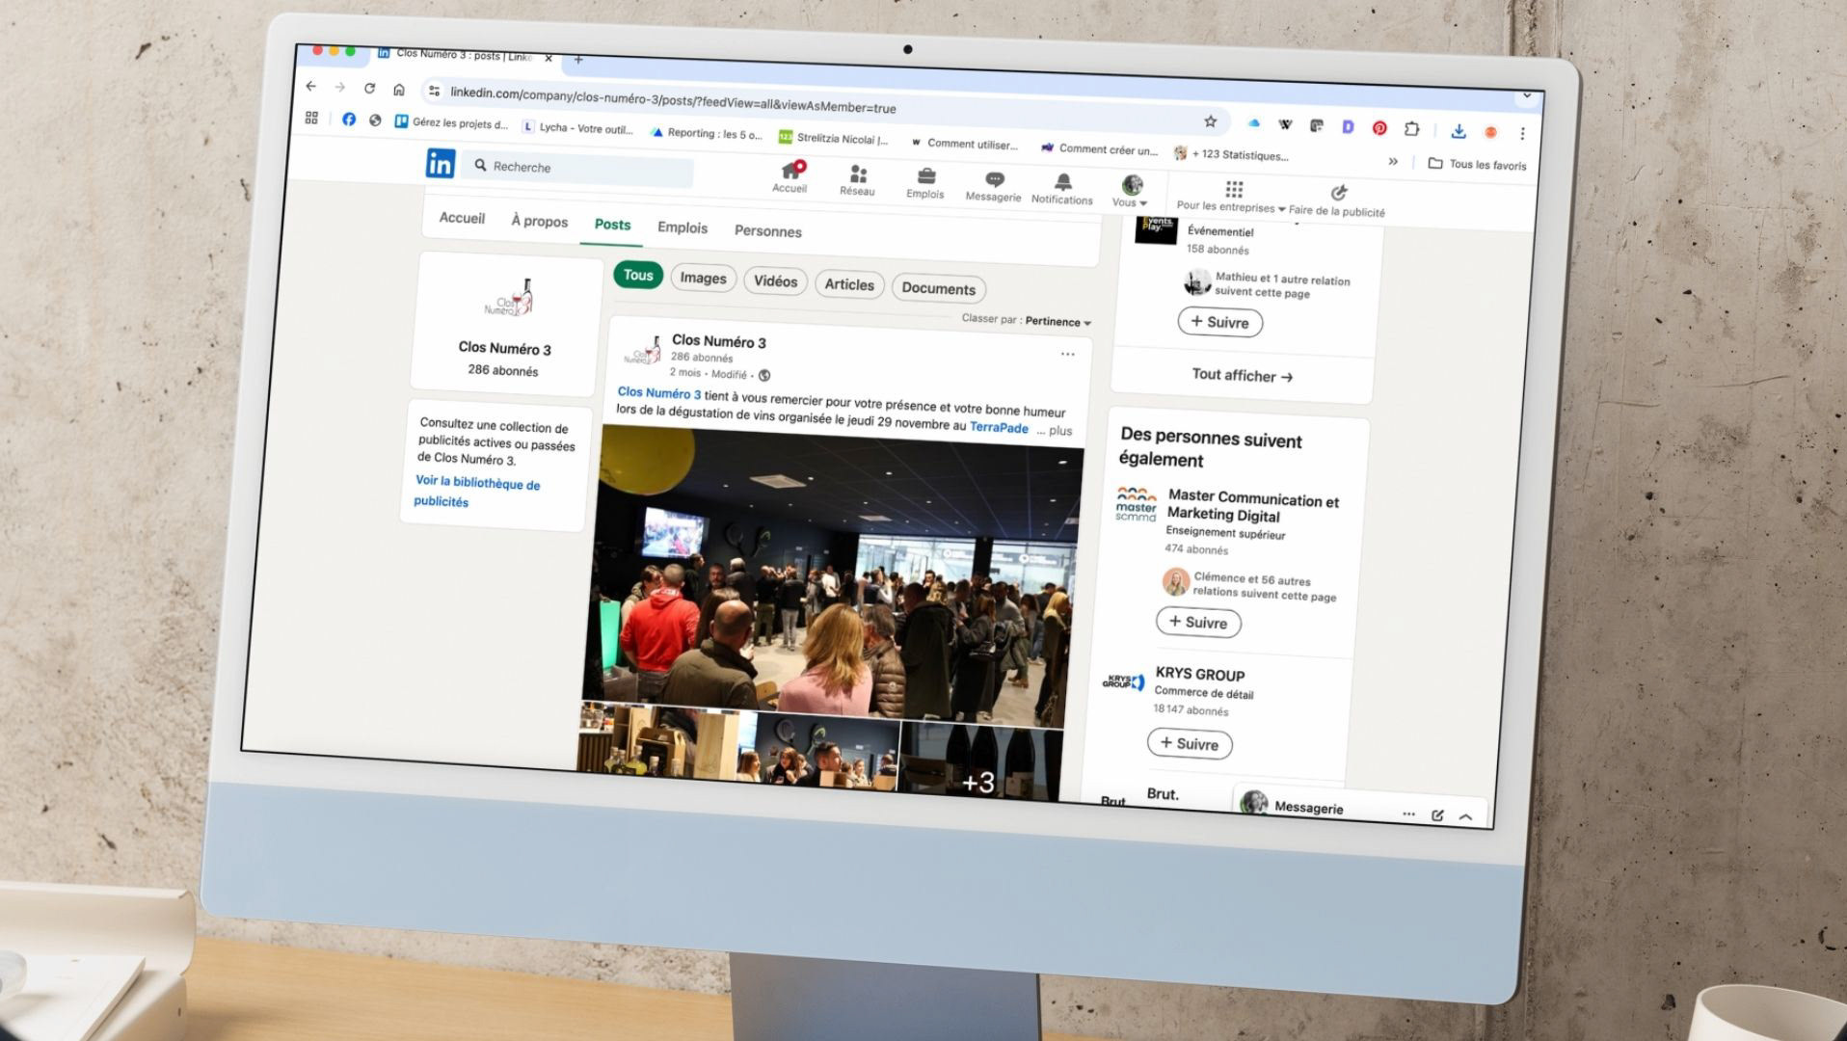
Task: Open Tous les favoris folder
Action: coord(1477,164)
